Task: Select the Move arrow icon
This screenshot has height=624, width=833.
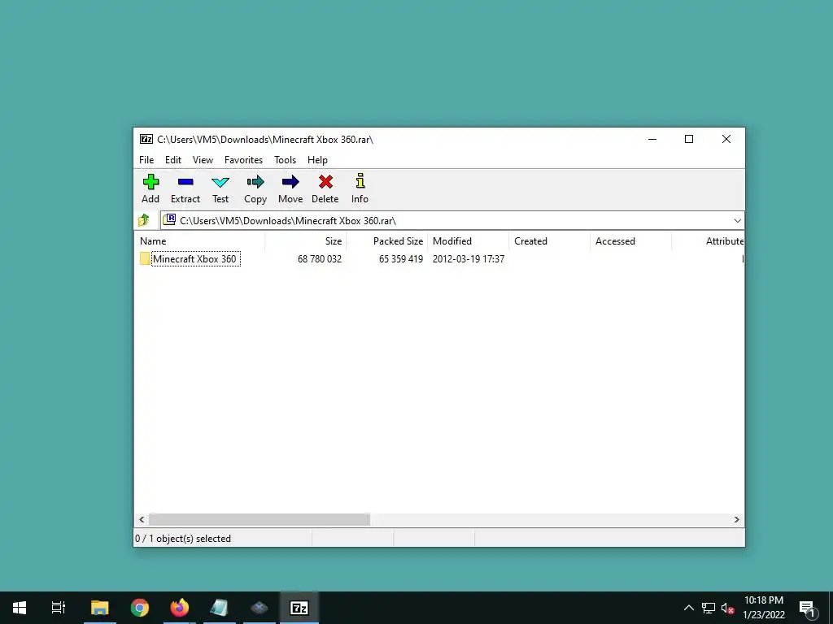Action: (290, 182)
